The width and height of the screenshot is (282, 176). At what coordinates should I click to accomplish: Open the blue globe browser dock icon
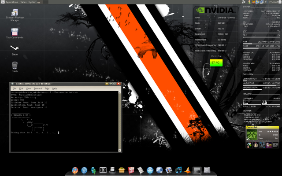pos(160,170)
